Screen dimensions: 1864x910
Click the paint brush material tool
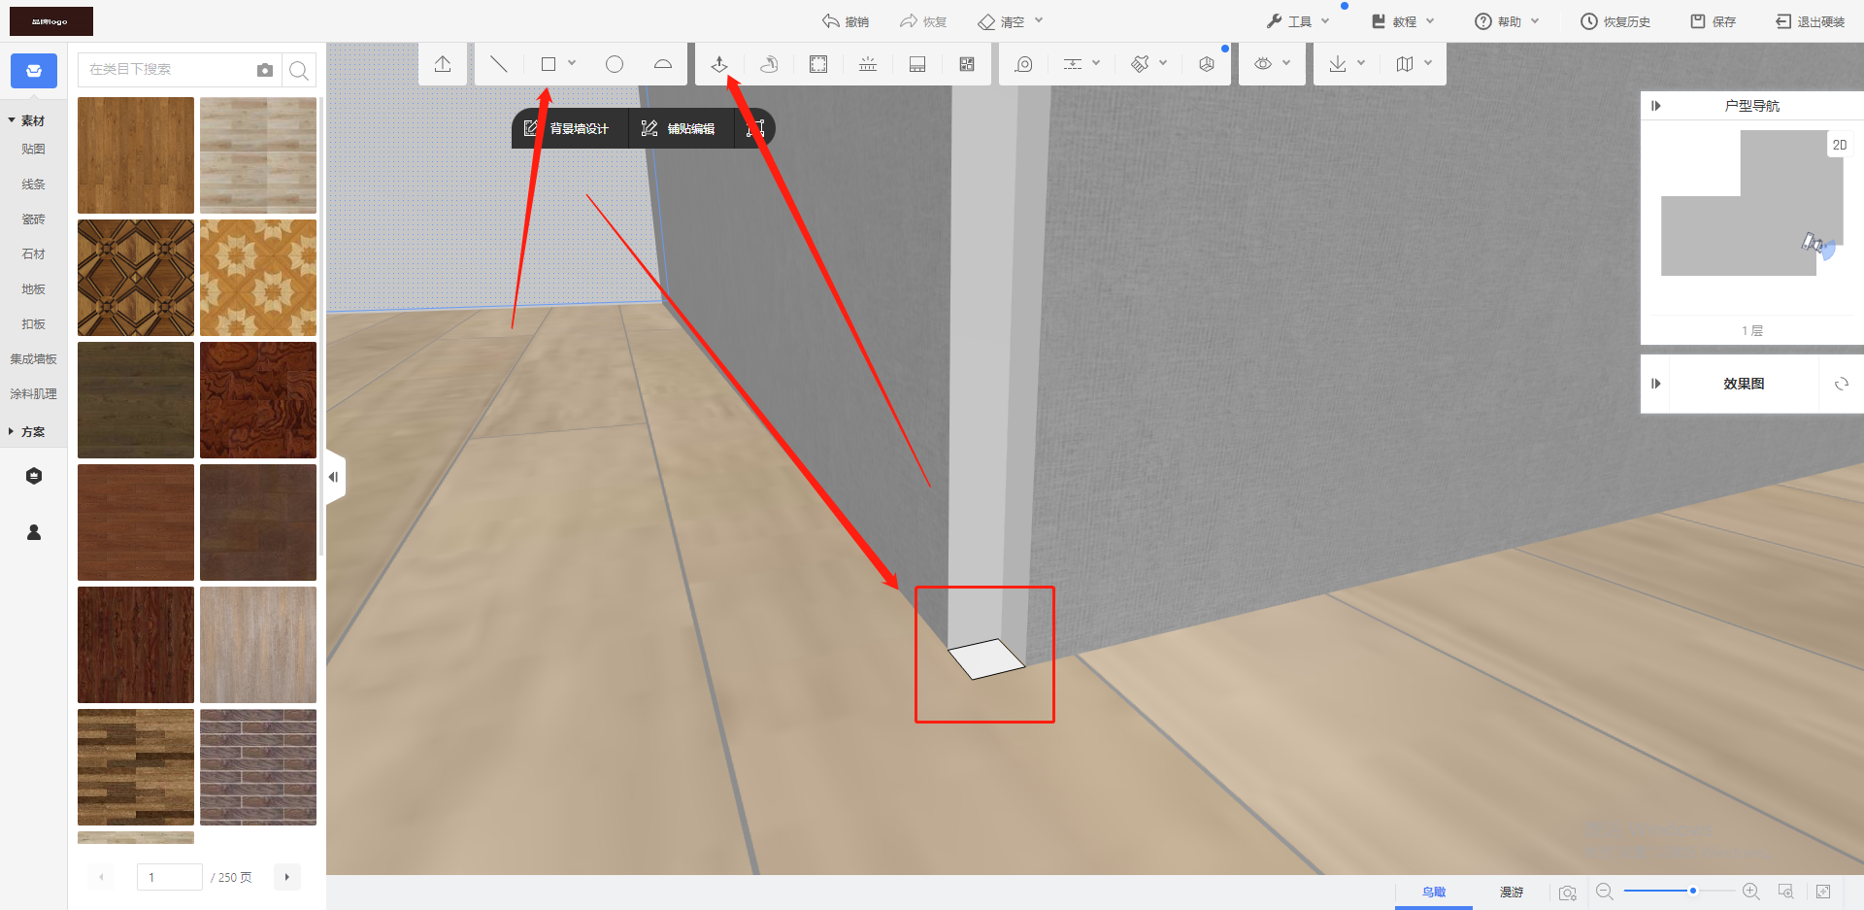click(x=1140, y=64)
